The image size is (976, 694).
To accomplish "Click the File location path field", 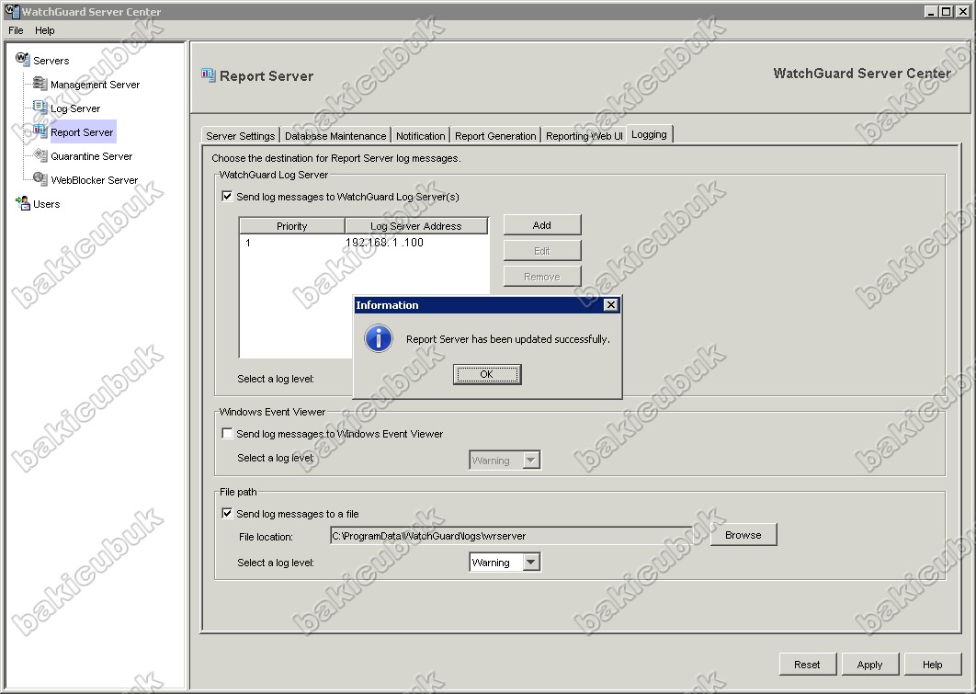I will 512,536.
